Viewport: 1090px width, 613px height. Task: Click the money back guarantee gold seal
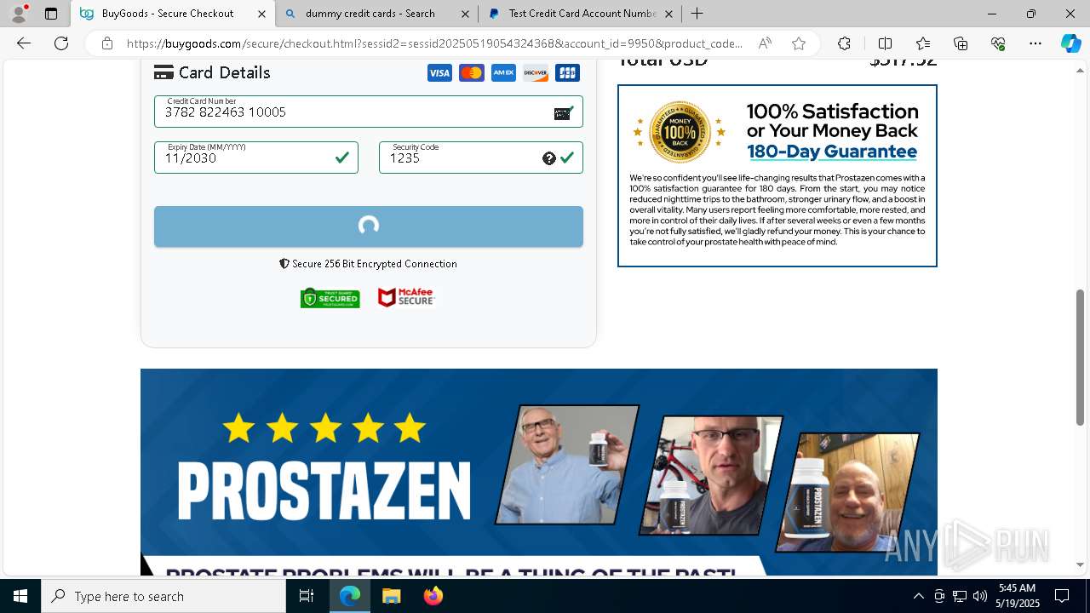point(680,132)
